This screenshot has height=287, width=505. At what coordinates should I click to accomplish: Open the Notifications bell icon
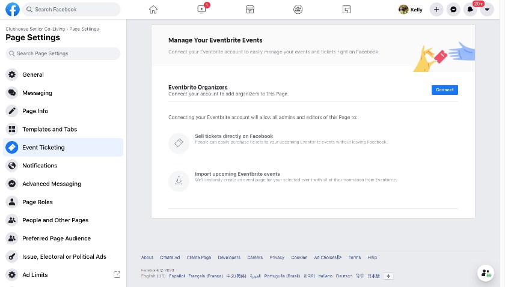click(470, 10)
